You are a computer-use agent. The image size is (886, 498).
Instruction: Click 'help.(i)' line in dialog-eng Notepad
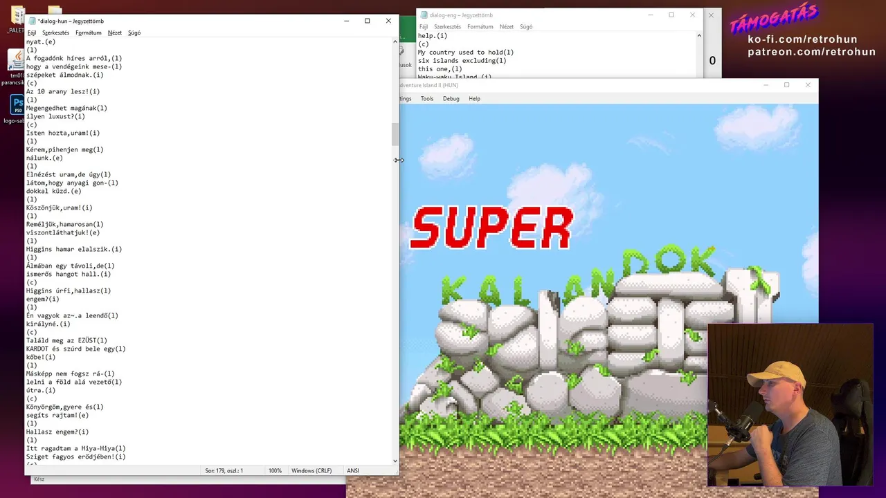(433, 36)
